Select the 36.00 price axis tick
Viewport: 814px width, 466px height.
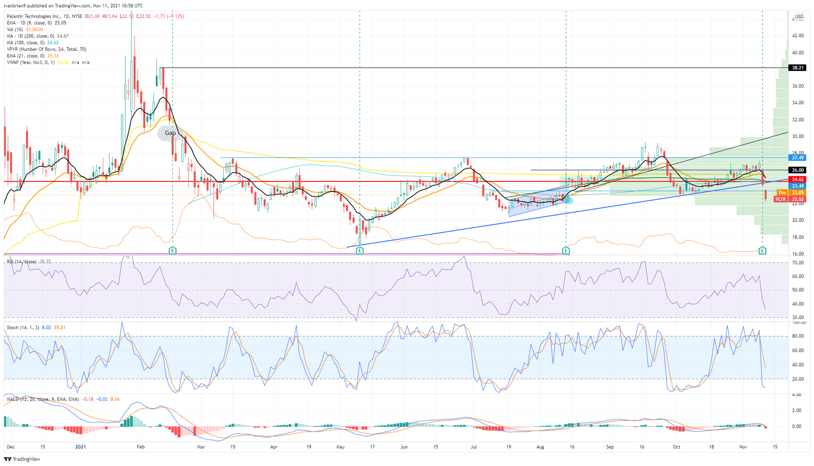click(x=798, y=86)
